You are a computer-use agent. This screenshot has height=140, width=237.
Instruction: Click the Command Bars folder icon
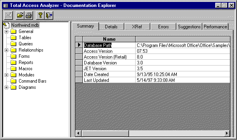[x=14, y=81]
